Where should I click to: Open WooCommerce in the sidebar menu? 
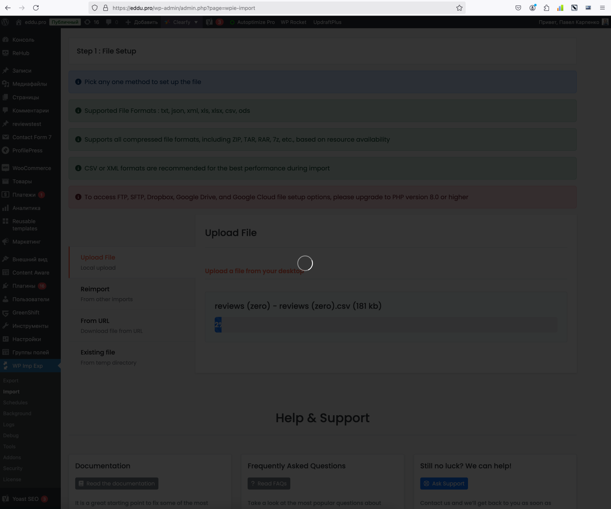pos(32,168)
